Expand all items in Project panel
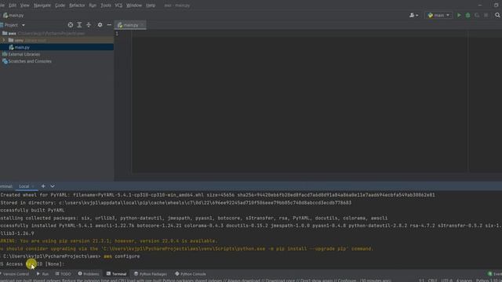The image size is (502, 282). (79, 25)
